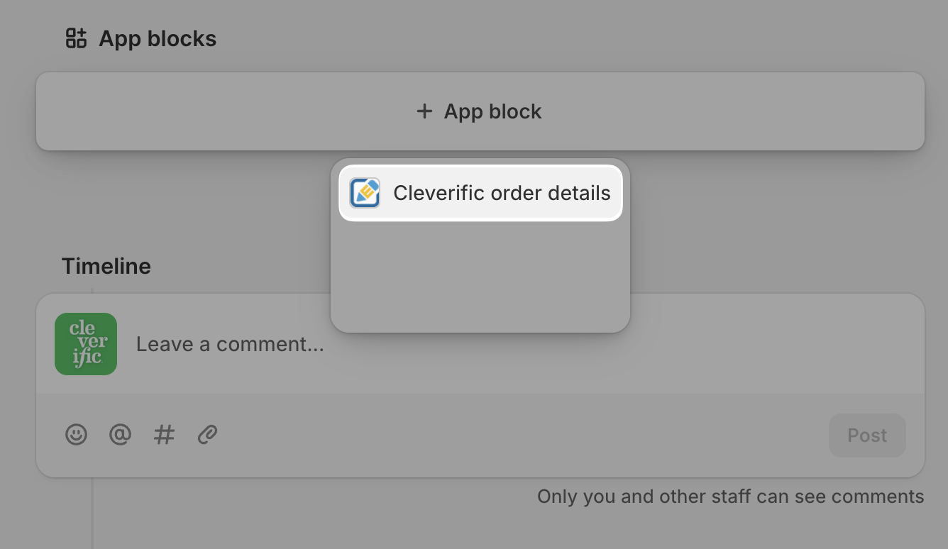Click the Timeline section heading
The image size is (948, 549).
click(x=106, y=266)
